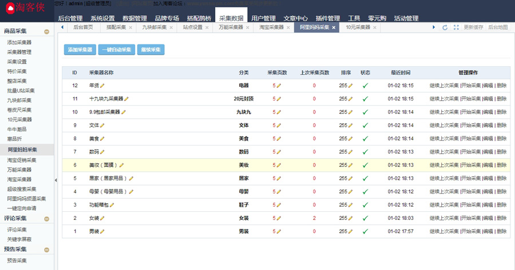
Task: Click the fullscreen expand icon
Action: [456, 27]
